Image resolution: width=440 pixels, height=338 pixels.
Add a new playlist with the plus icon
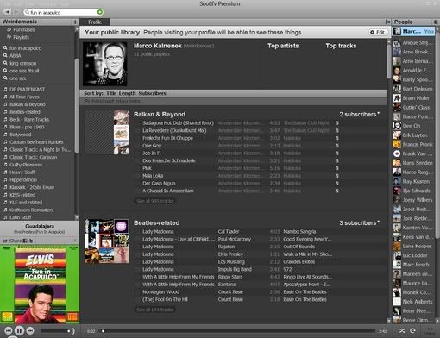click(75, 22)
